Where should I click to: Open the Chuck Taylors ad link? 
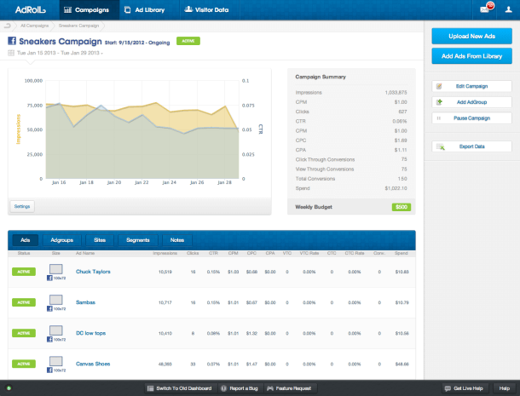click(x=93, y=272)
